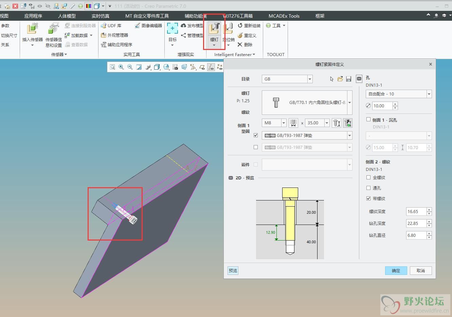Click the zoom out icon in graphics toolbar
452x317 pixels.
point(130,67)
